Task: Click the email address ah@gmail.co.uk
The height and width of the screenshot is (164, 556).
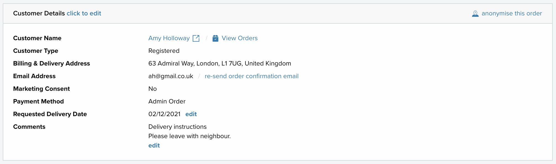Action: coord(171,76)
